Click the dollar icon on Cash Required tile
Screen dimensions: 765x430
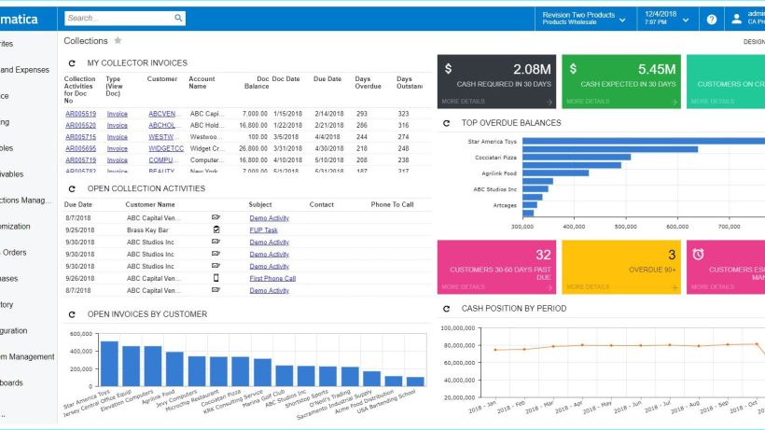click(x=448, y=69)
